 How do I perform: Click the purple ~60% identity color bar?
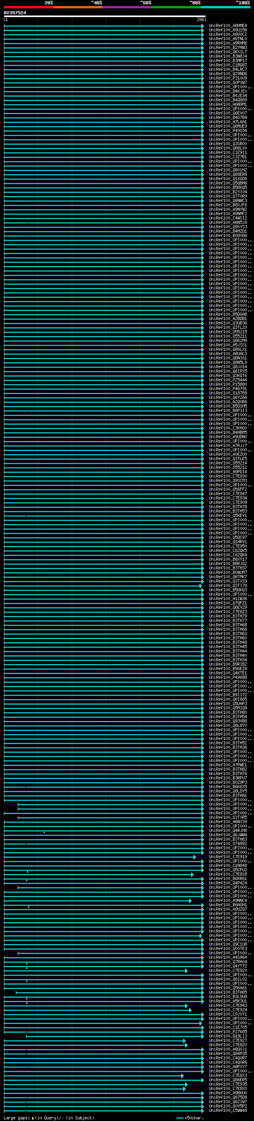click(x=127, y=7)
